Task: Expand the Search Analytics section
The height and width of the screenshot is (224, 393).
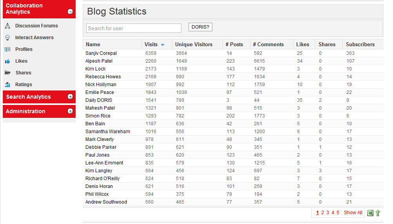Action: tap(70, 97)
